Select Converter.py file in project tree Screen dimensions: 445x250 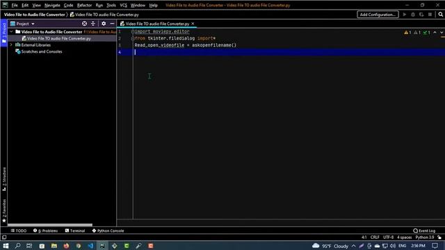(x=59, y=38)
